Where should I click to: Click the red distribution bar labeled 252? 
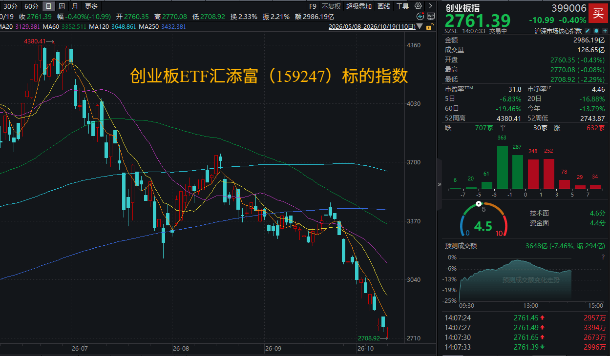549,174
